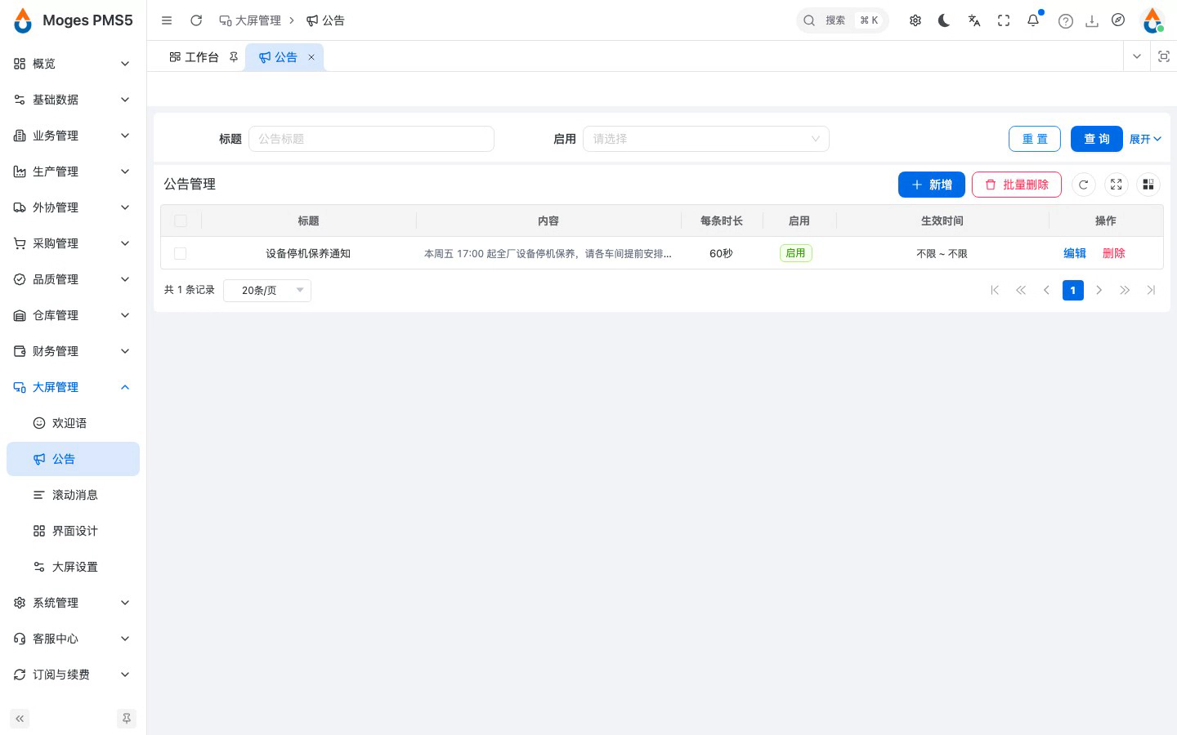This screenshot has height=735, width=1177.
Task: Expand the 财务管理 menu
Action: point(73,351)
